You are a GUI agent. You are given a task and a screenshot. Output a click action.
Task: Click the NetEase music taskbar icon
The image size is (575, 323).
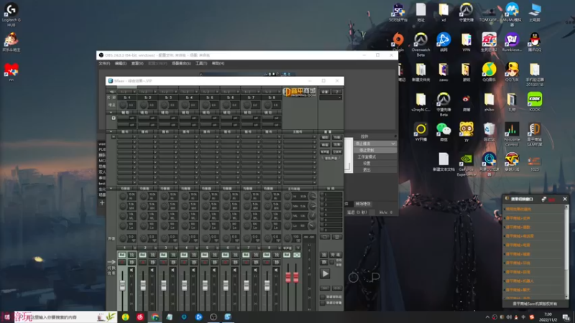pos(140,317)
